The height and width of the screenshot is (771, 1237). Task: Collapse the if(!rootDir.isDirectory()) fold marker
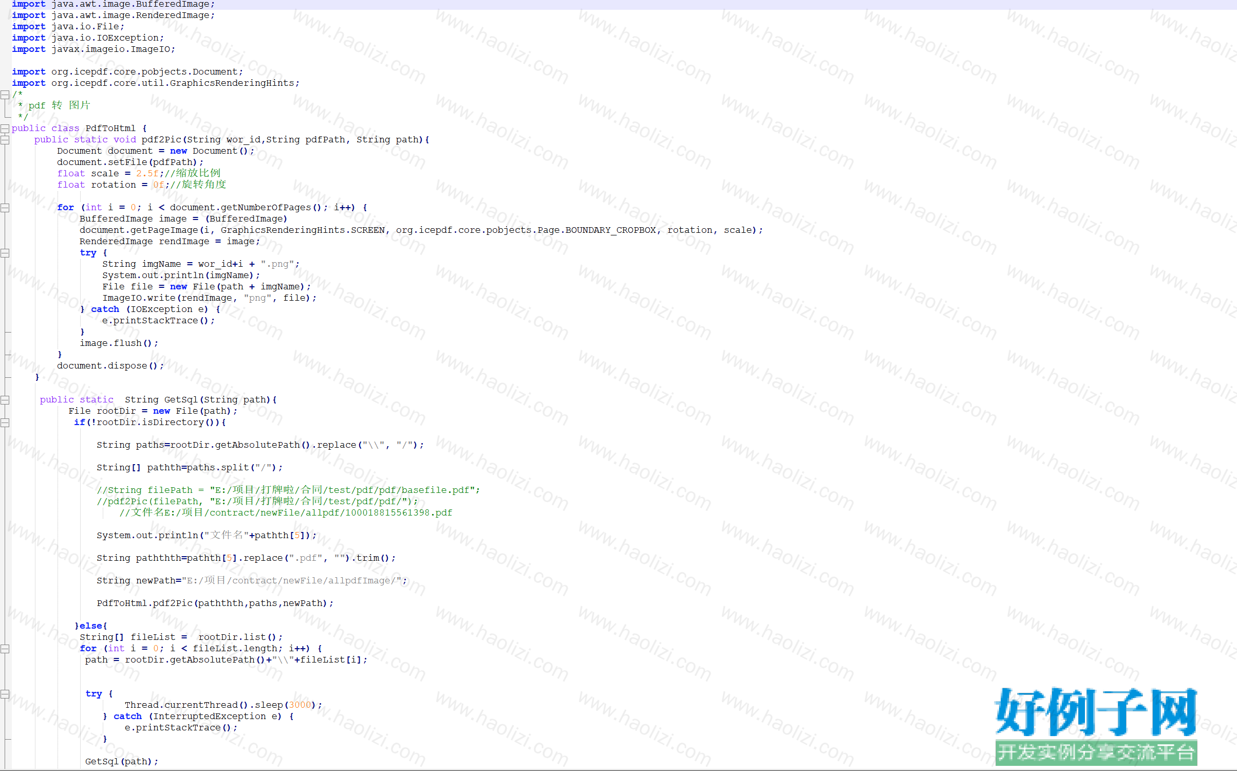[x=5, y=423]
